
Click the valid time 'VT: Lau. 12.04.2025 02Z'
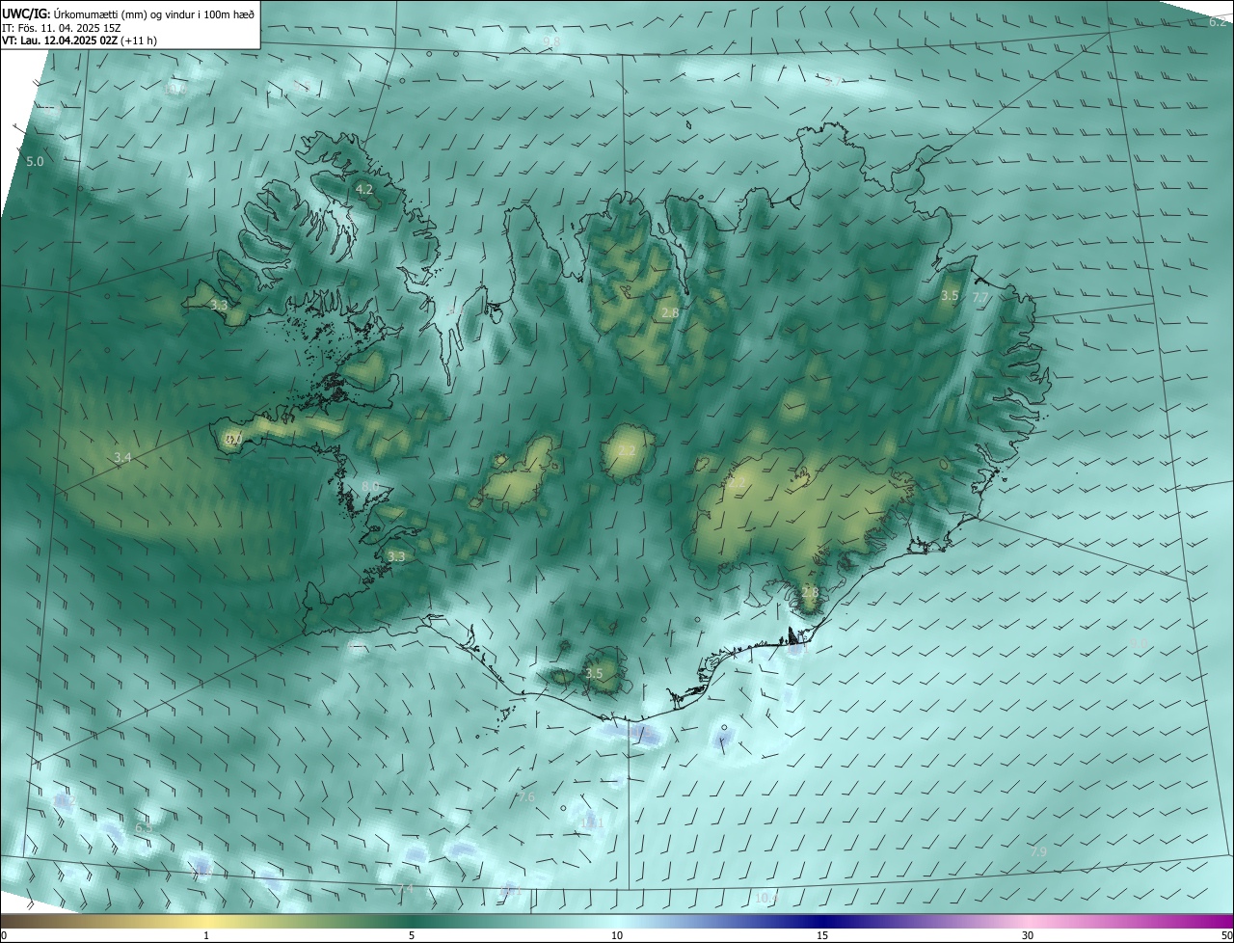pos(60,41)
